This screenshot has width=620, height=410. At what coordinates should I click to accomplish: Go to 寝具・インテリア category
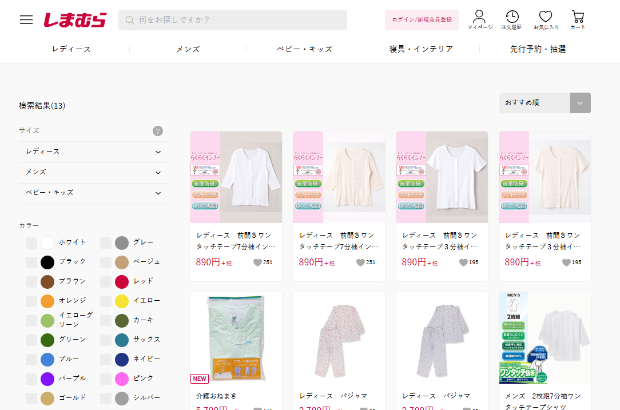tap(421, 49)
